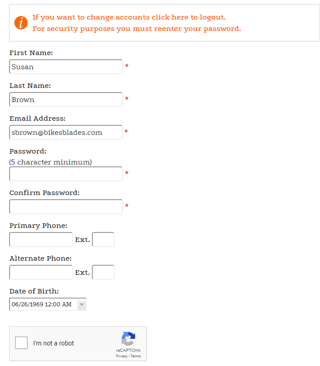Select the Confirm Password field
The width and height of the screenshot is (320, 366).
66,206
